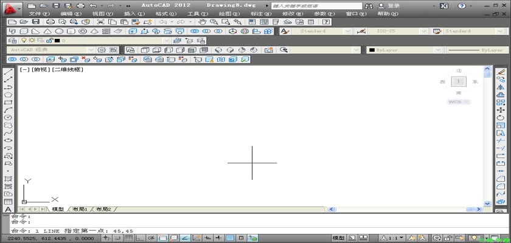Image resolution: width=511 pixels, height=243 pixels.
Task: Open the 视图 menu
Action: click(x=103, y=13)
